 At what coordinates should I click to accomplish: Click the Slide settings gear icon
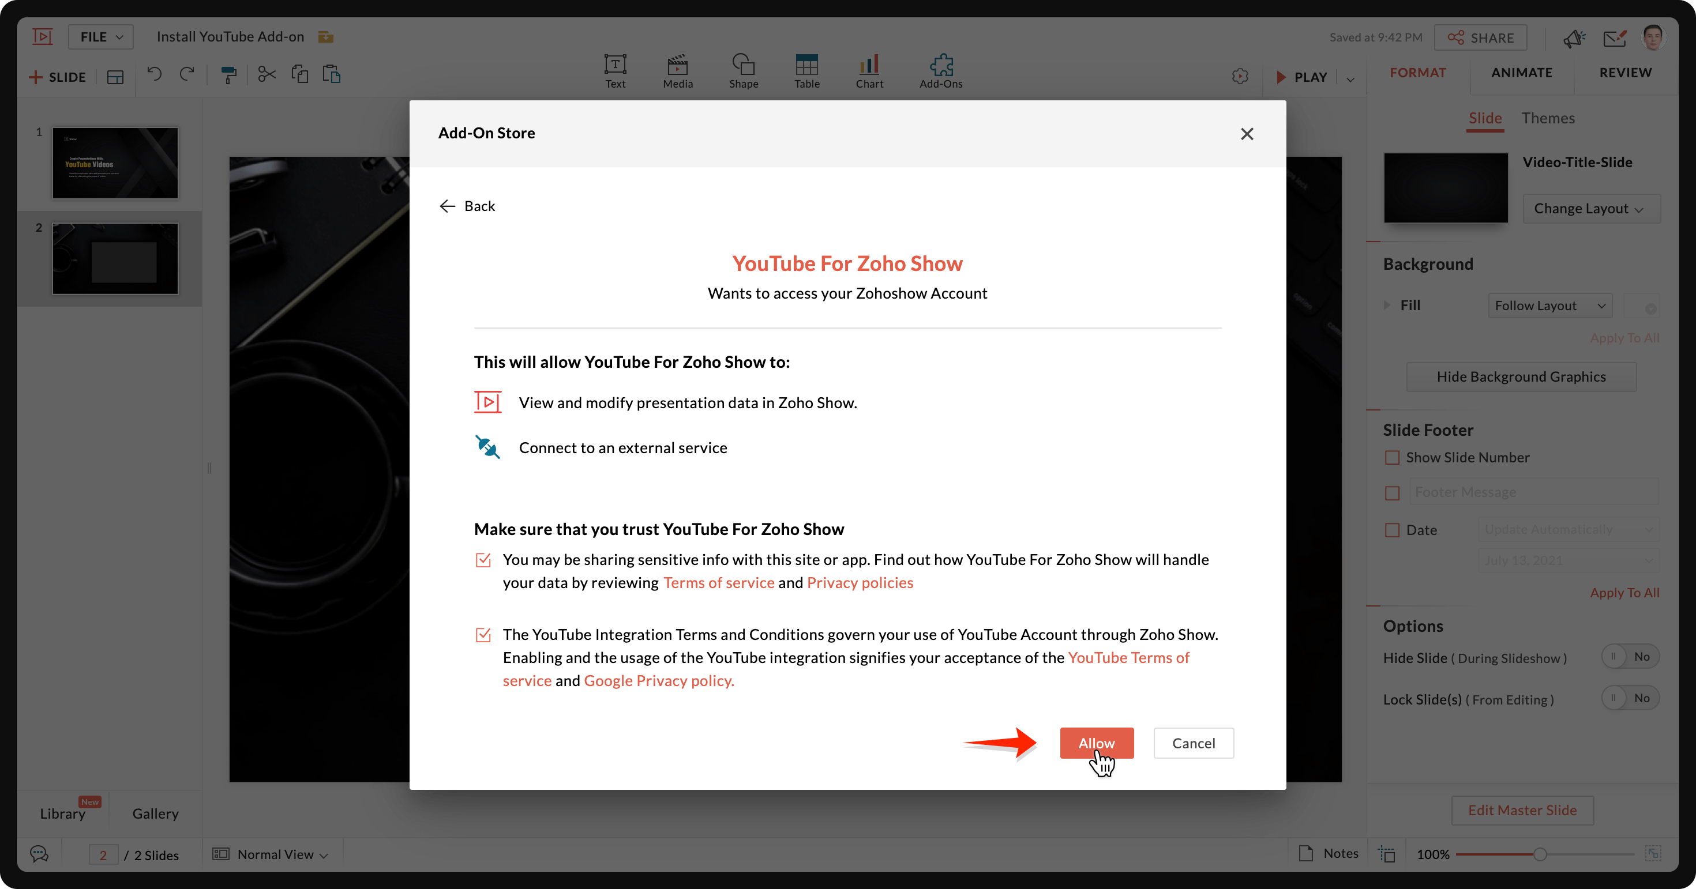click(1241, 76)
